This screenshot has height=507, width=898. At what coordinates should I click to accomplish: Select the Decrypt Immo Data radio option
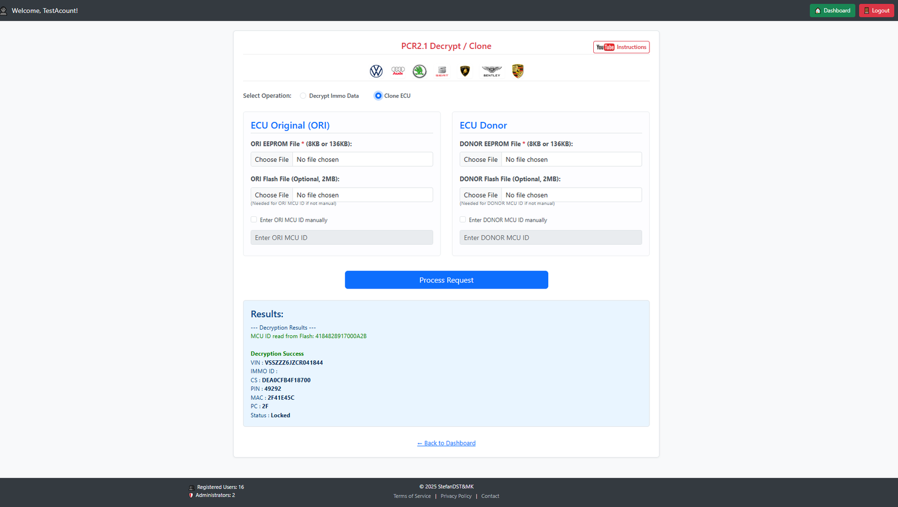point(303,96)
